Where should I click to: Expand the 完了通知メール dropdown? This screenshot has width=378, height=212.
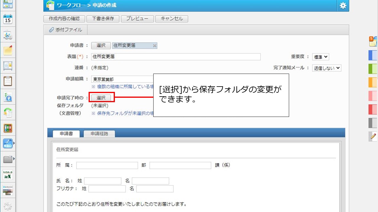(x=327, y=68)
